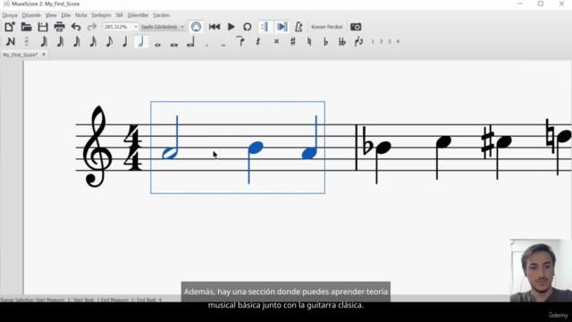The height and width of the screenshot is (322, 572).
Task: Add a tie
Action: (240, 42)
